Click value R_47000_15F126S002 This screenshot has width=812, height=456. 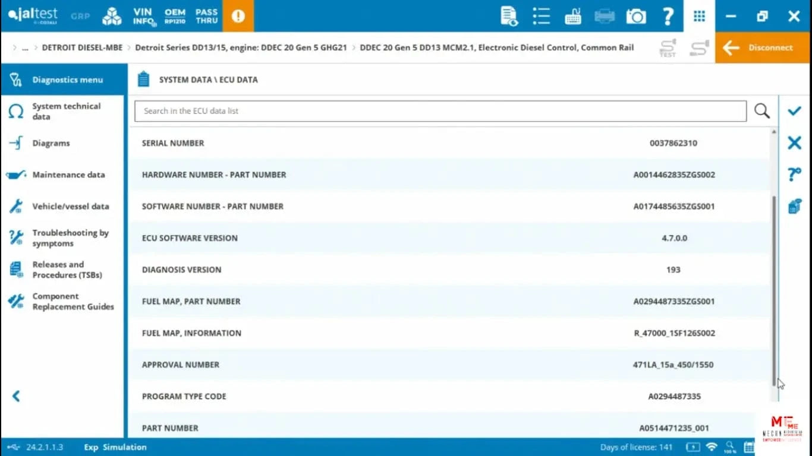(x=675, y=333)
